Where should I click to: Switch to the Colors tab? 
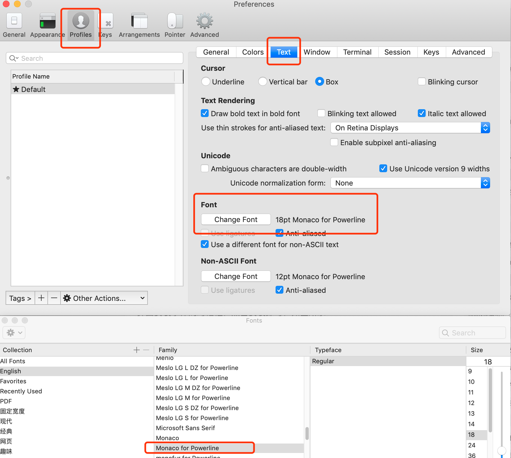coord(253,52)
